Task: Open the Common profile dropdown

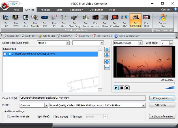Action: (46, 105)
